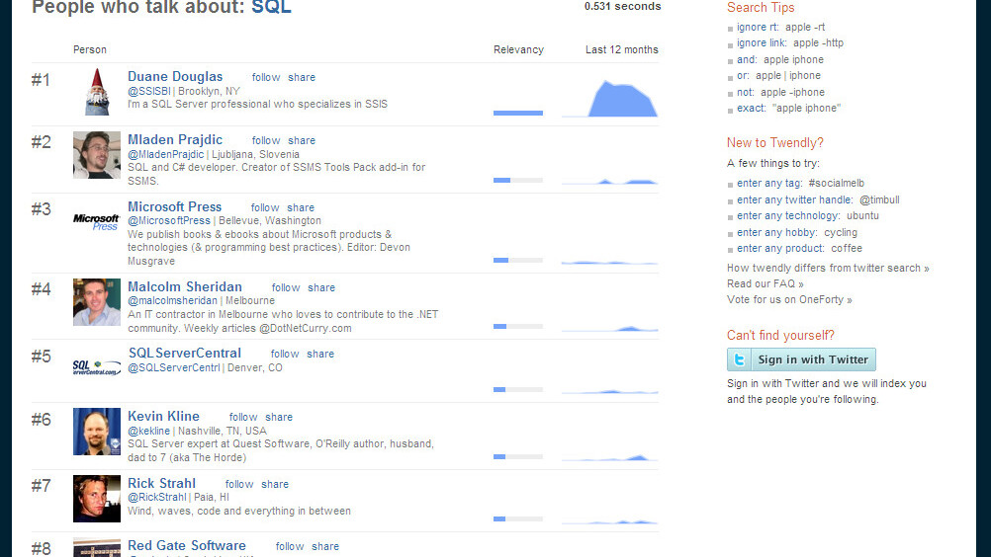
Task: Follow Microsoft Press
Action: coord(265,207)
